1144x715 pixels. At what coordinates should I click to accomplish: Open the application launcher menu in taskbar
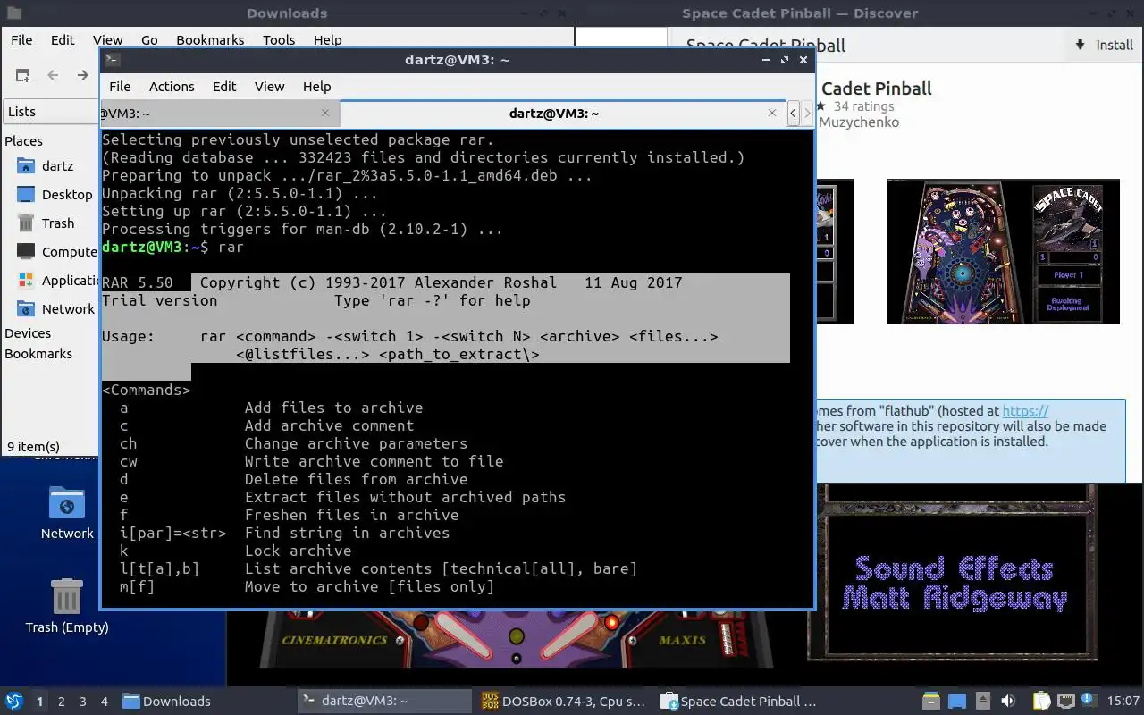14,702
